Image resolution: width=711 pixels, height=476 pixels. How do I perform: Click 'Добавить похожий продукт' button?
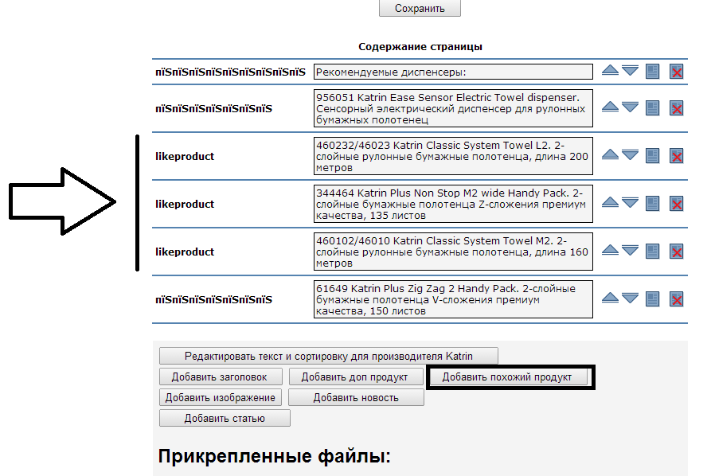tap(508, 377)
